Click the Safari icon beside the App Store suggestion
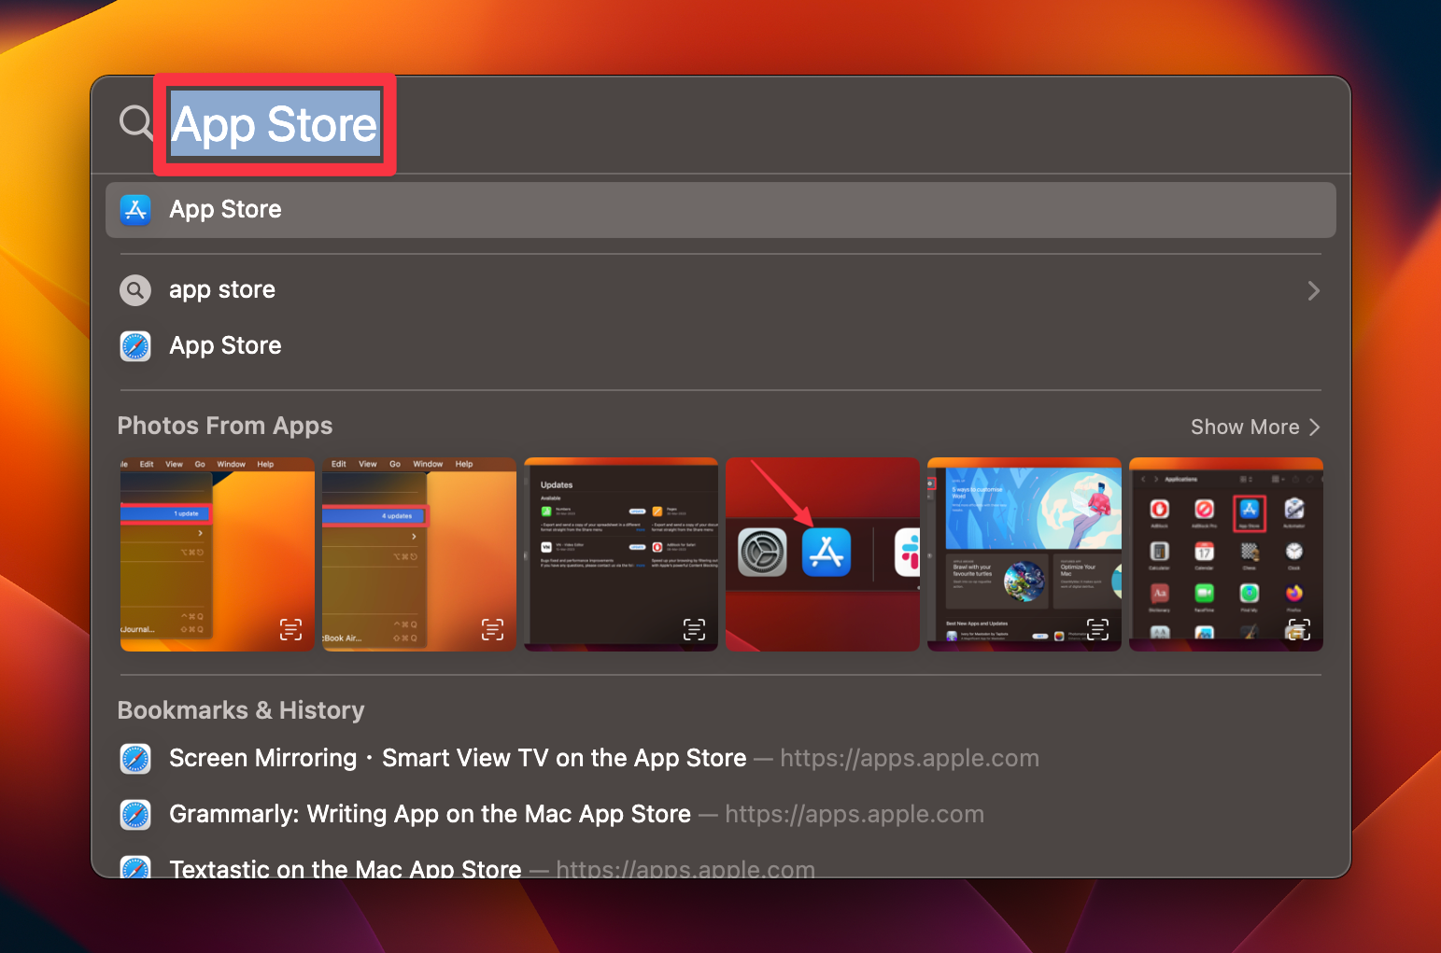This screenshot has height=953, width=1441. [135, 346]
